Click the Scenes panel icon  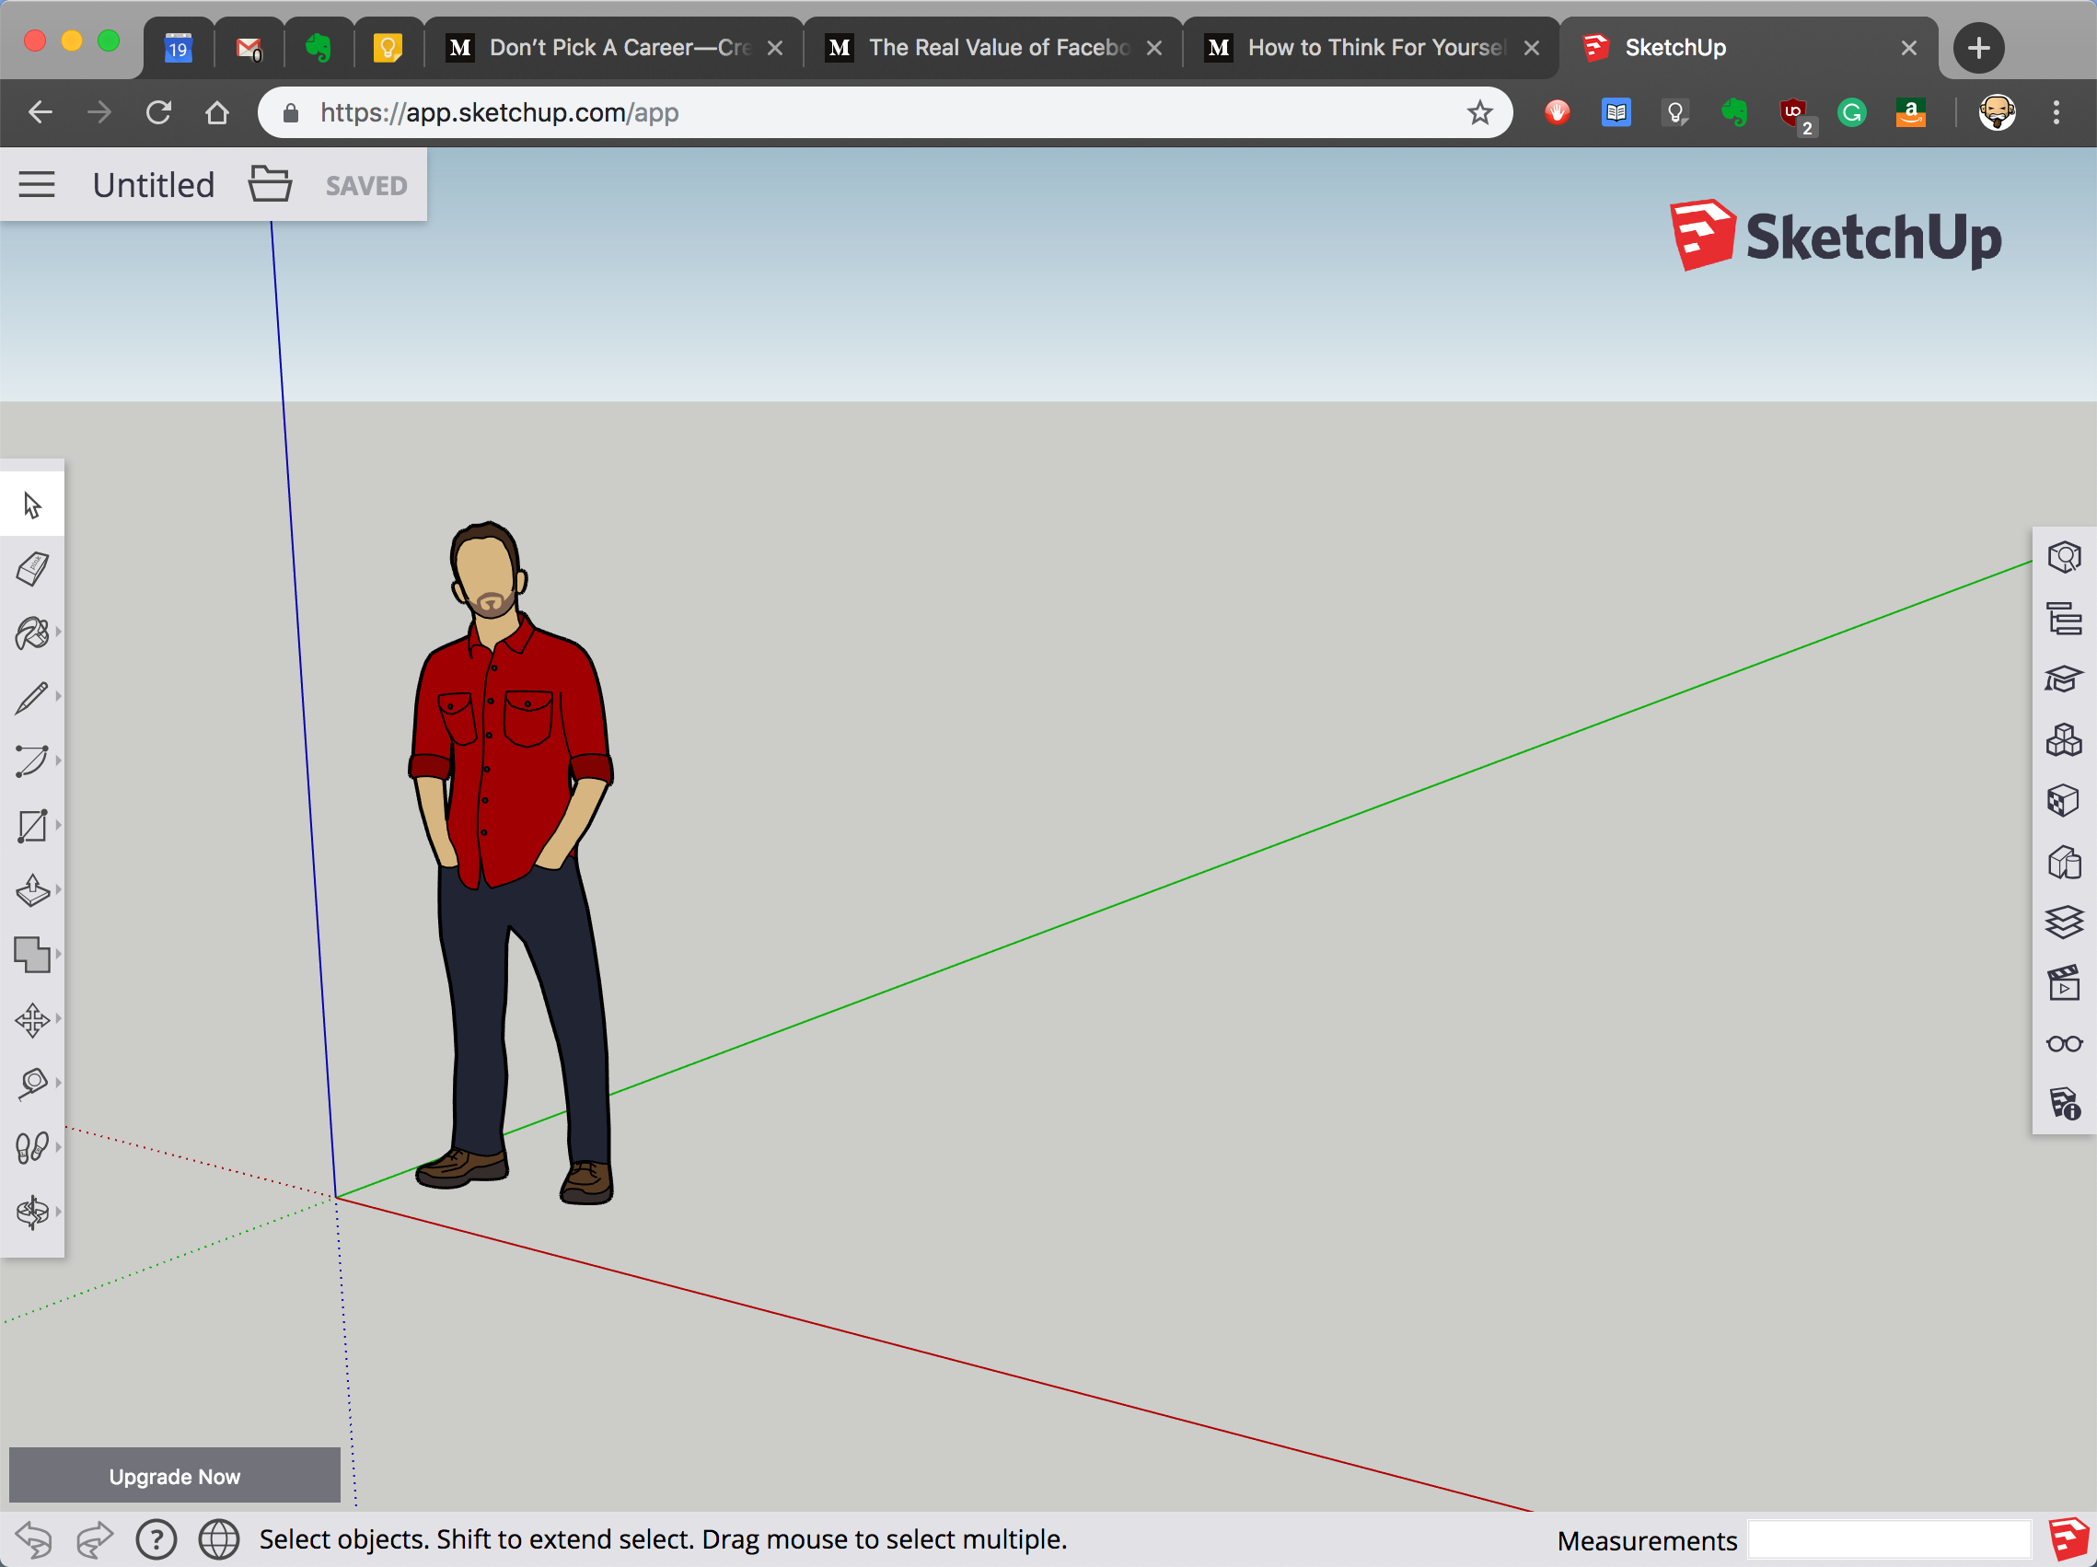pos(2062,984)
